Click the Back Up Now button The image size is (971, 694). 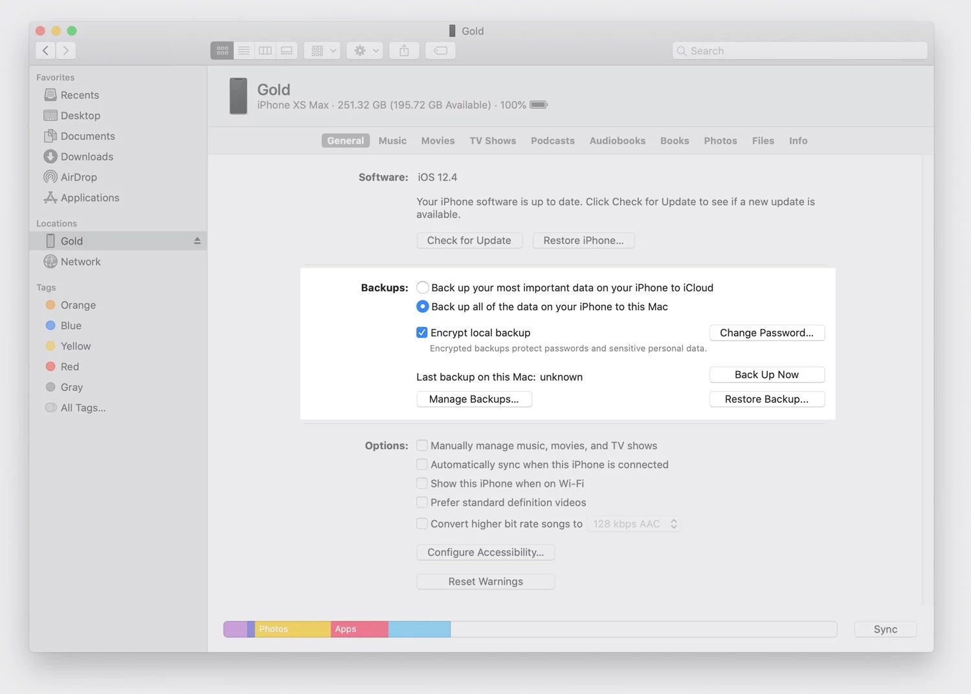[767, 375]
